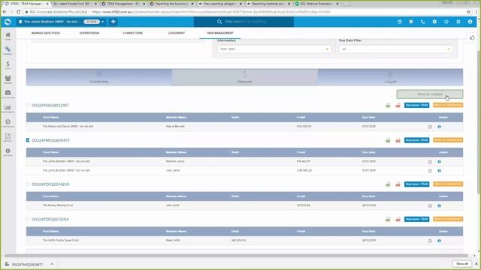Click info action icon in Peter Griffin row
481x270 pixels.
coord(439,241)
